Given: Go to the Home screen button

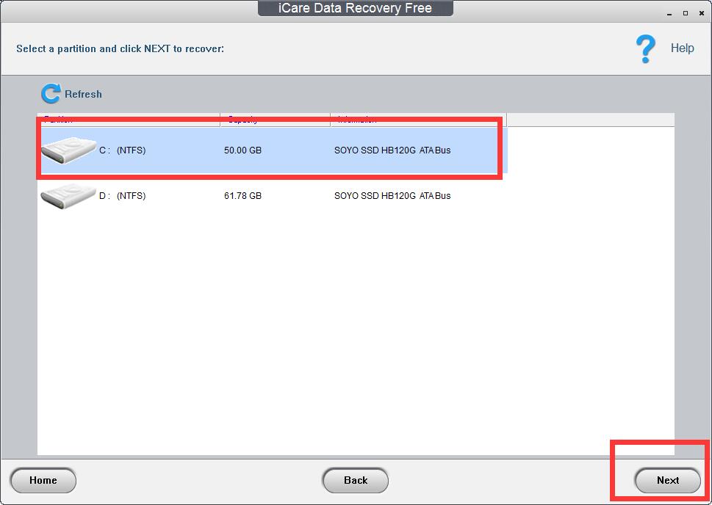Looking at the screenshot, I should (x=43, y=480).
